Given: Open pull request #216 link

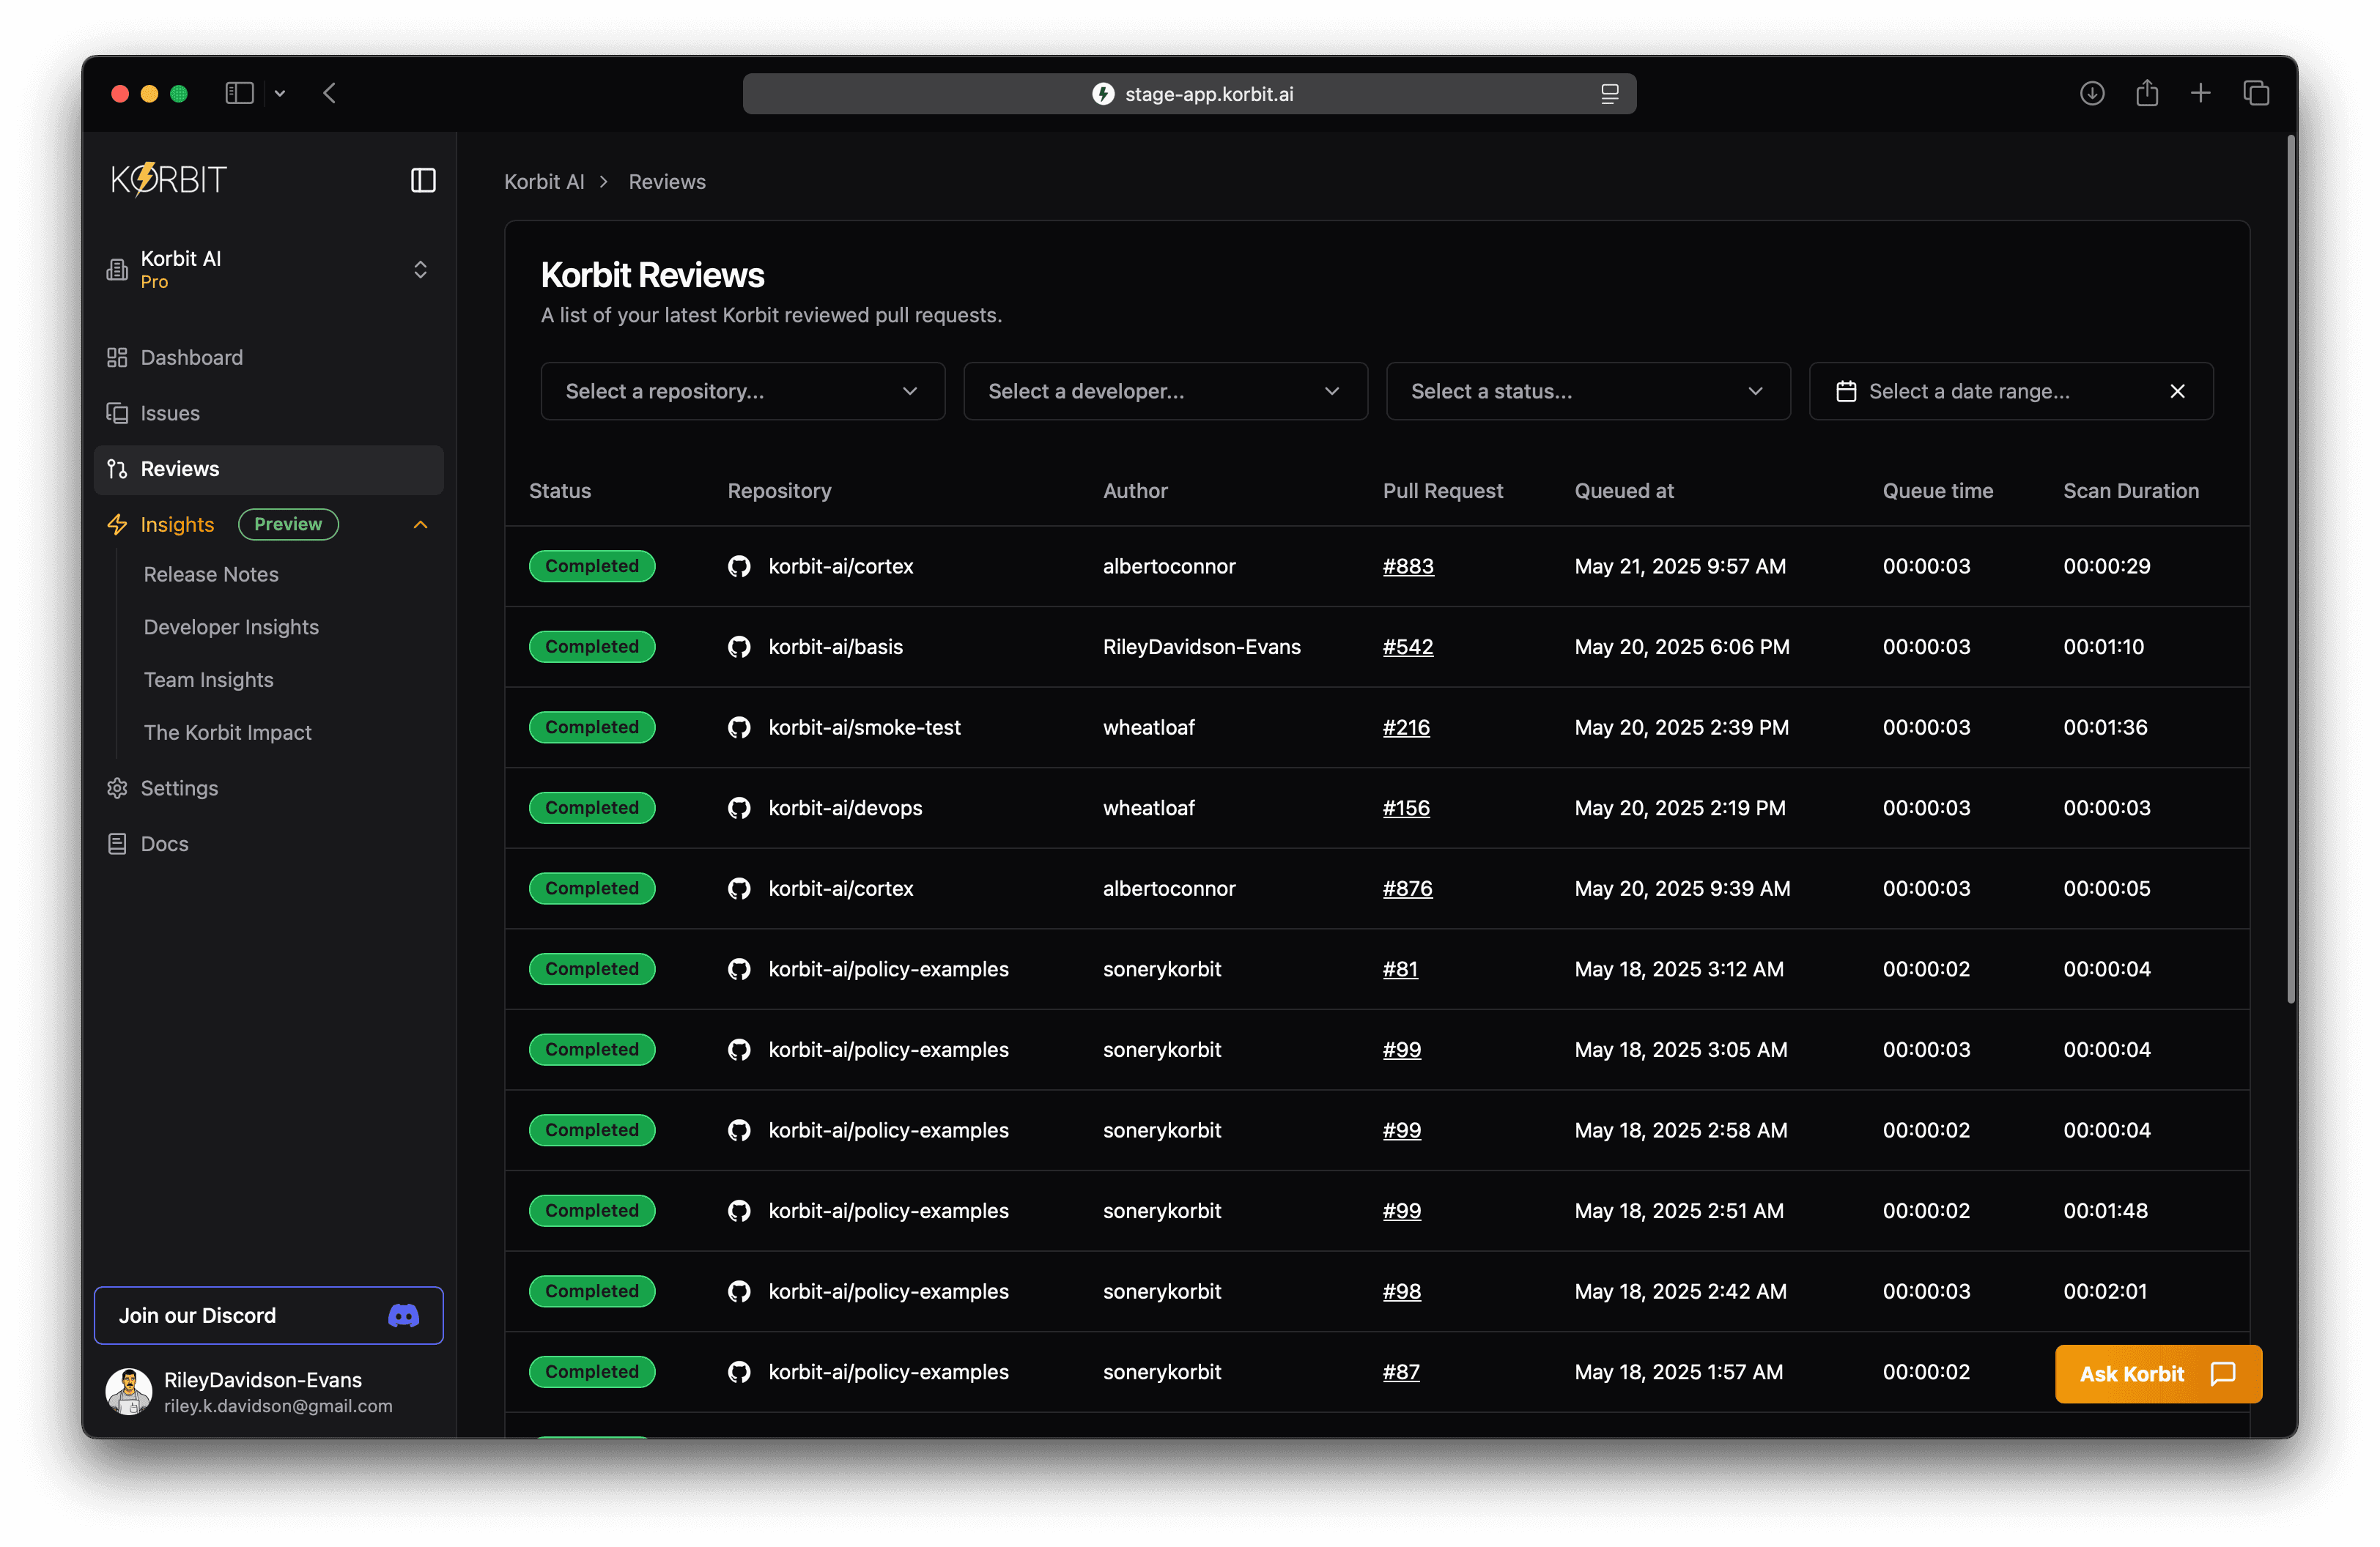Looking at the screenshot, I should [1406, 727].
